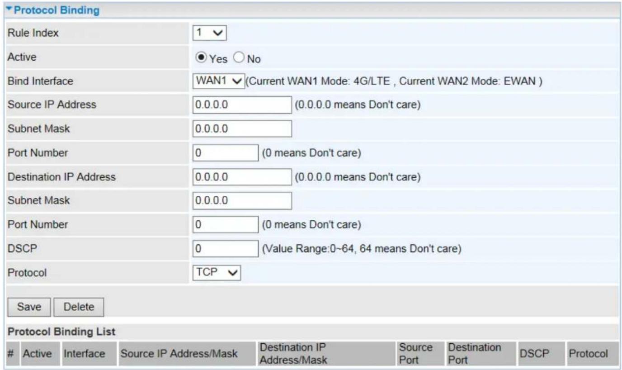The height and width of the screenshot is (370, 622).
Task: Click the Source IP Address label
Action: pyautogui.click(x=52, y=104)
